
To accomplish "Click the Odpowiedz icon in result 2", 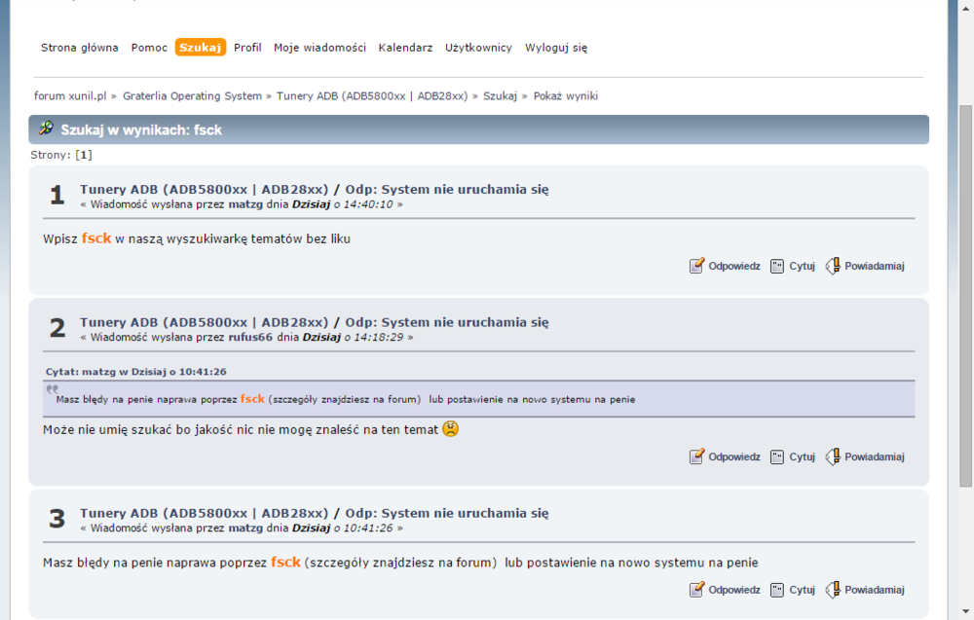I will pyautogui.click(x=696, y=456).
